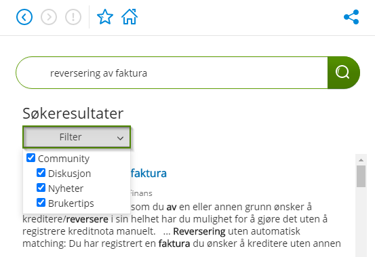Image resolution: width=375 pixels, height=257 pixels.
Task: Open the search result link ending in faktura
Action: click(x=149, y=174)
